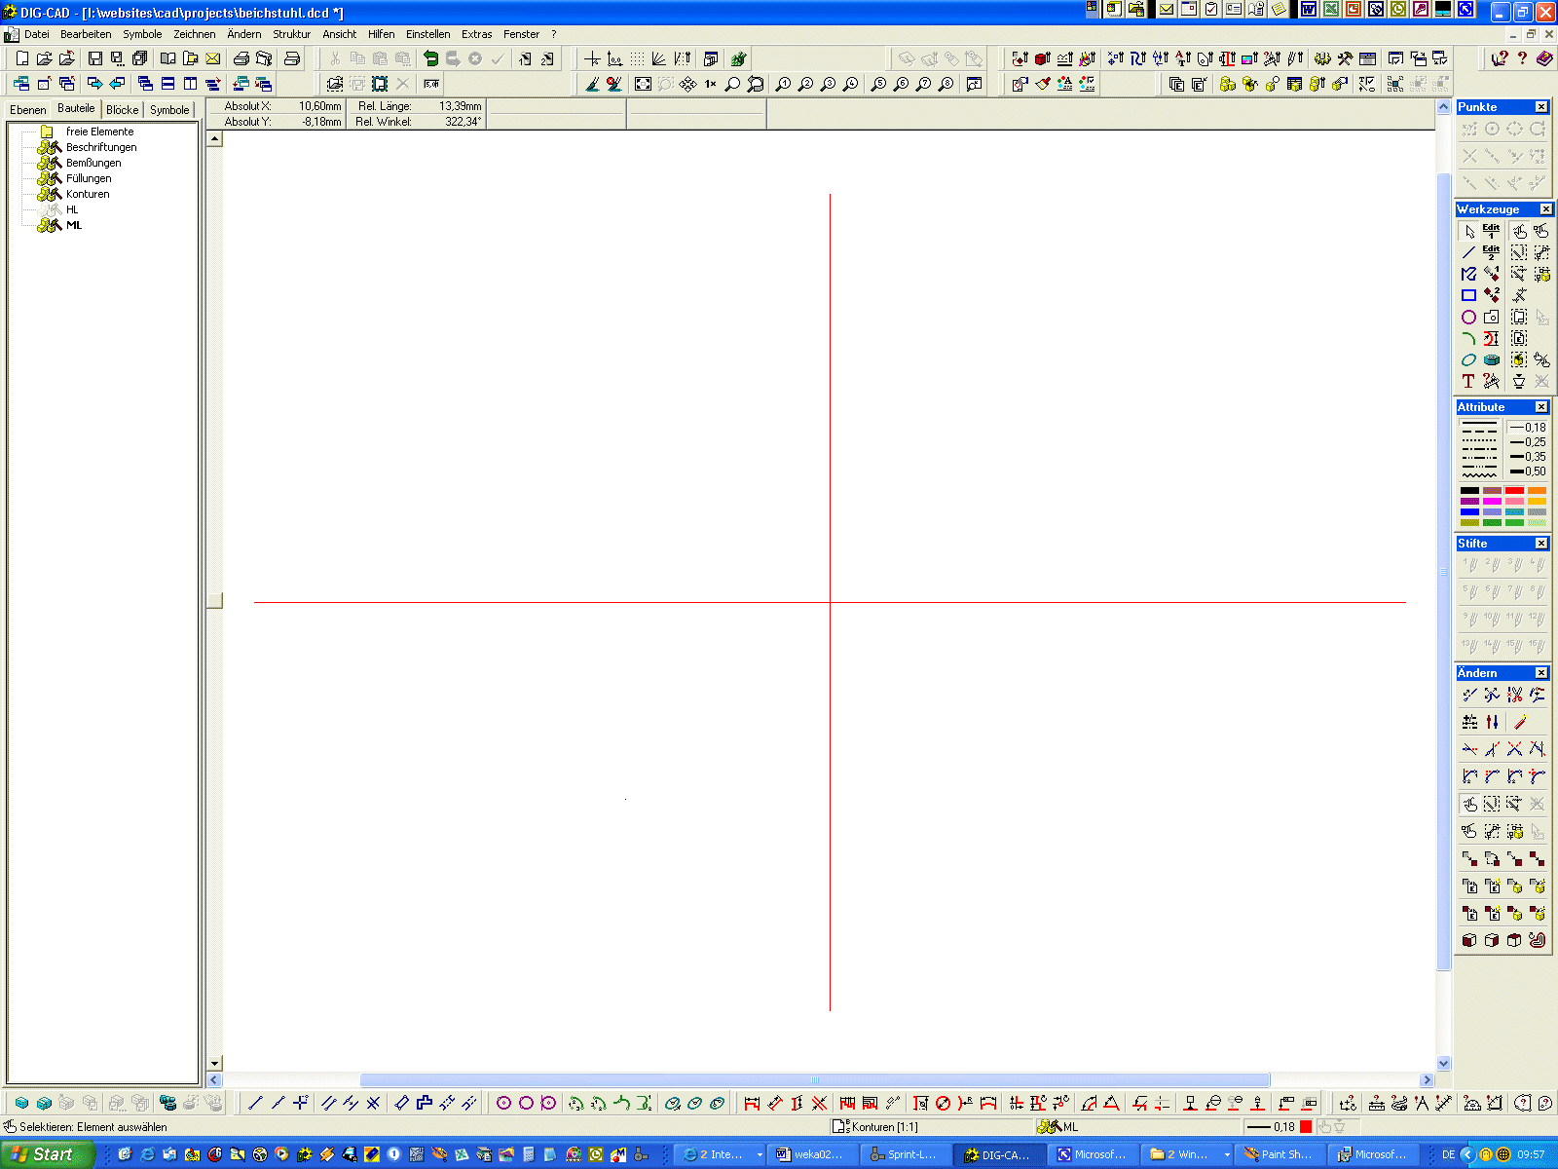Switch to the Symbole tab
This screenshot has width=1558, height=1169.
tap(169, 110)
